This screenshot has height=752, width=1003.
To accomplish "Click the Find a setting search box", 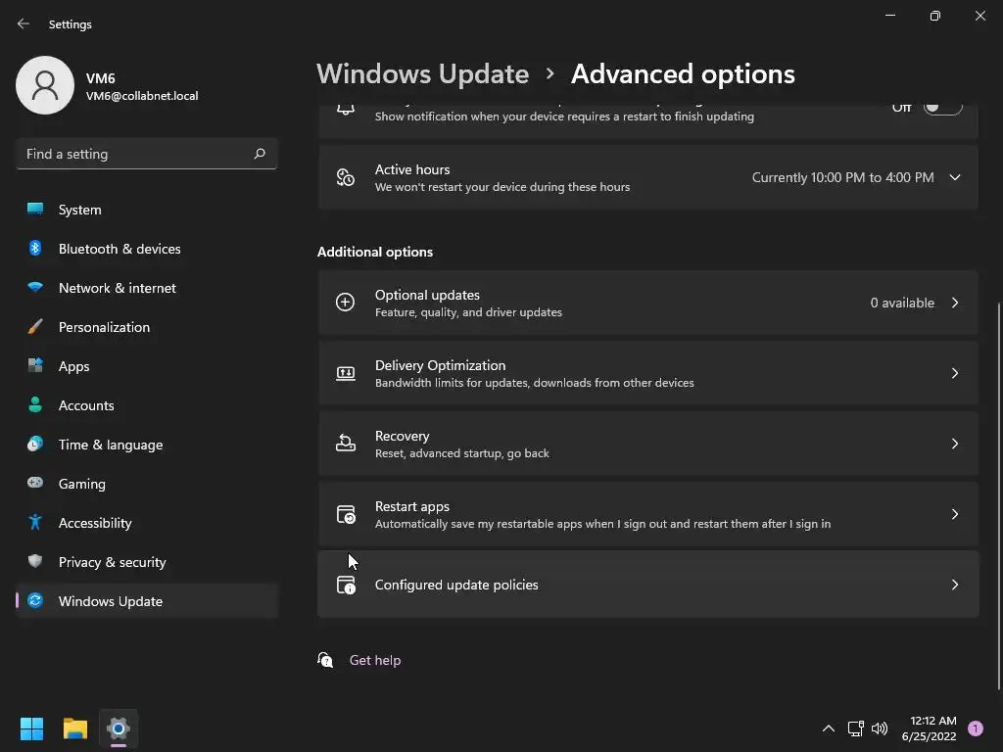I will point(137,154).
